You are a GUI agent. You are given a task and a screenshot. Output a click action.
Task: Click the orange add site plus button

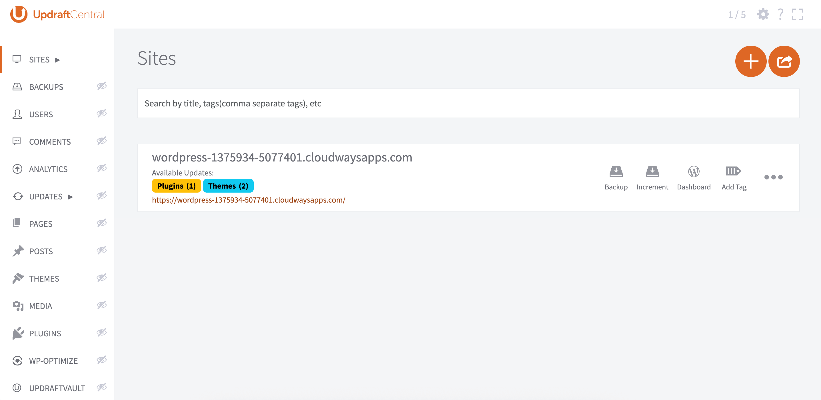coord(750,61)
